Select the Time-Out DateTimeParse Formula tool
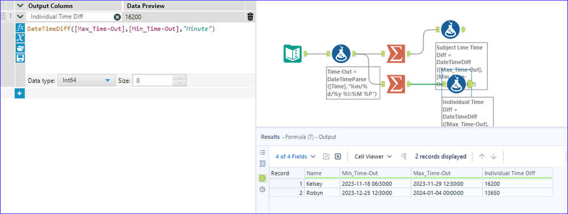Image resolution: width=568 pixels, height=214 pixels. (341, 54)
